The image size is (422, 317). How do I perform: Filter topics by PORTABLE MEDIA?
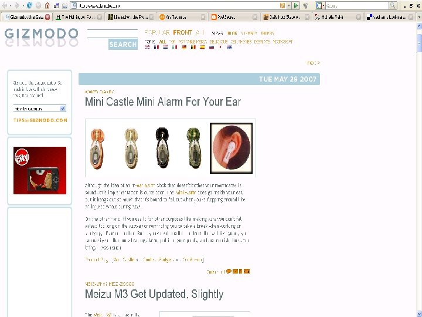[x=192, y=42]
